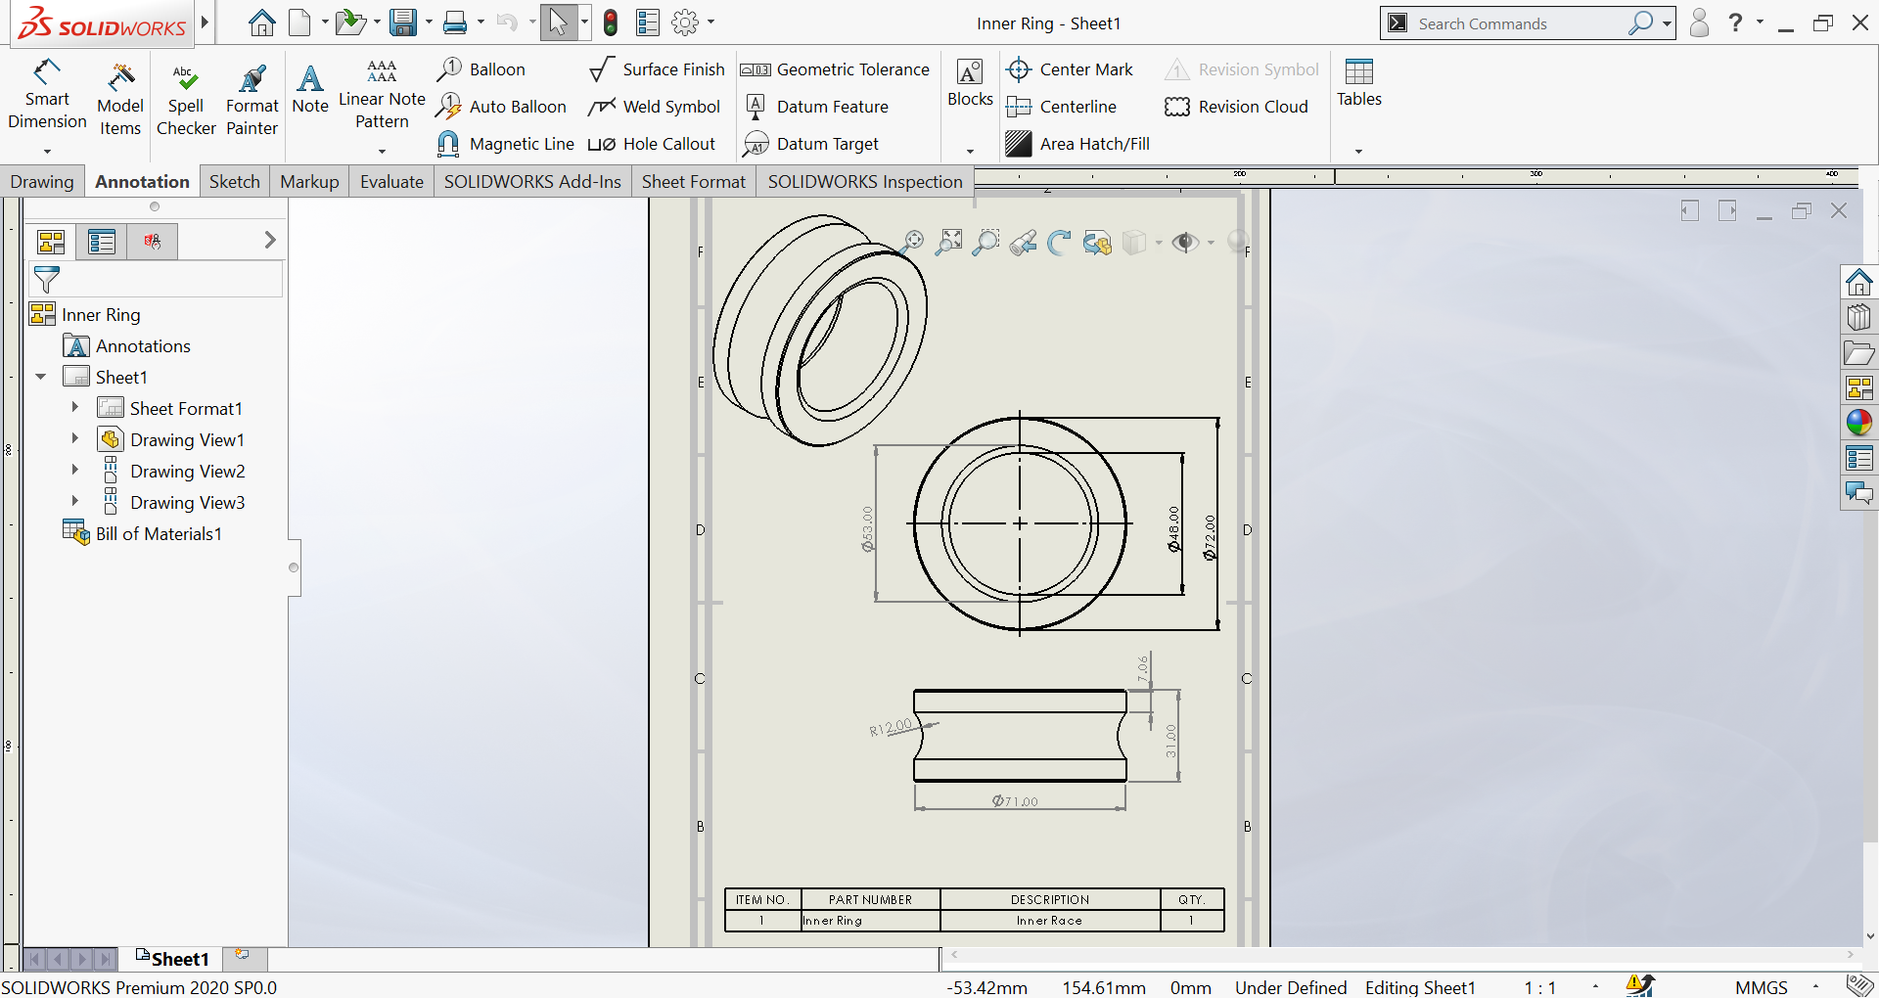Click the Datum Feature icon
The image size is (1879, 998).
pyautogui.click(x=756, y=107)
